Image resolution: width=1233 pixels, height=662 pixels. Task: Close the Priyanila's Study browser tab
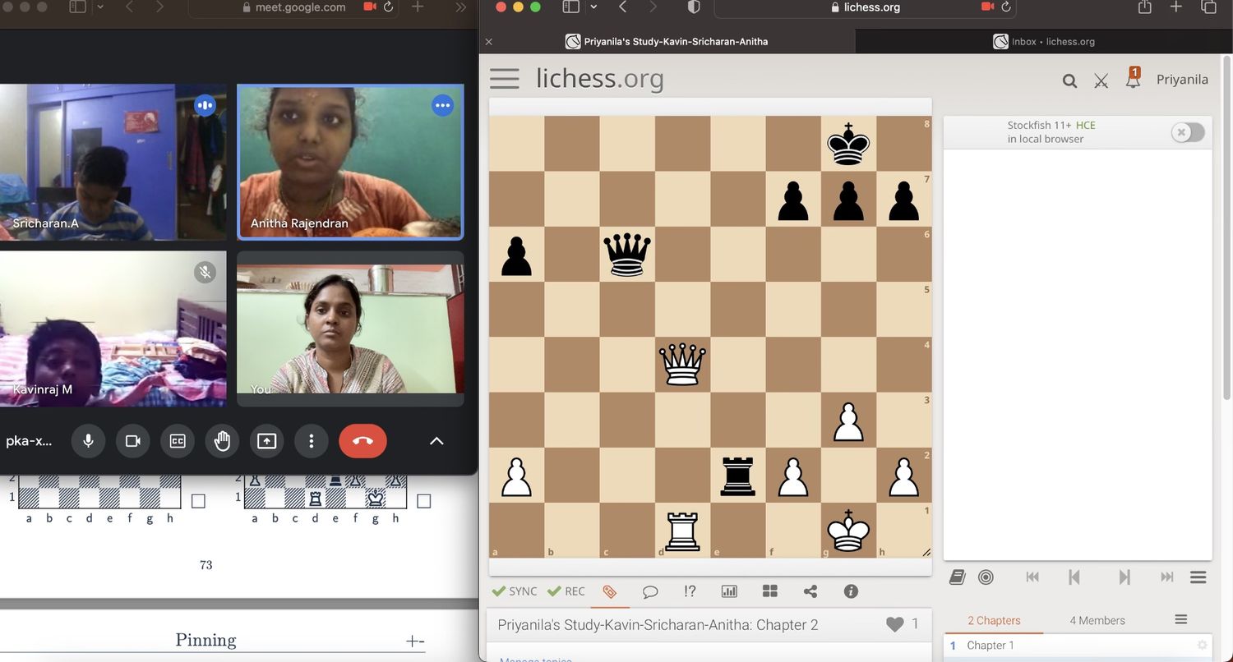tap(489, 41)
